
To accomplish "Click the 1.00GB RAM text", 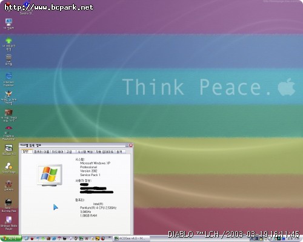I will click(x=88, y=215).
